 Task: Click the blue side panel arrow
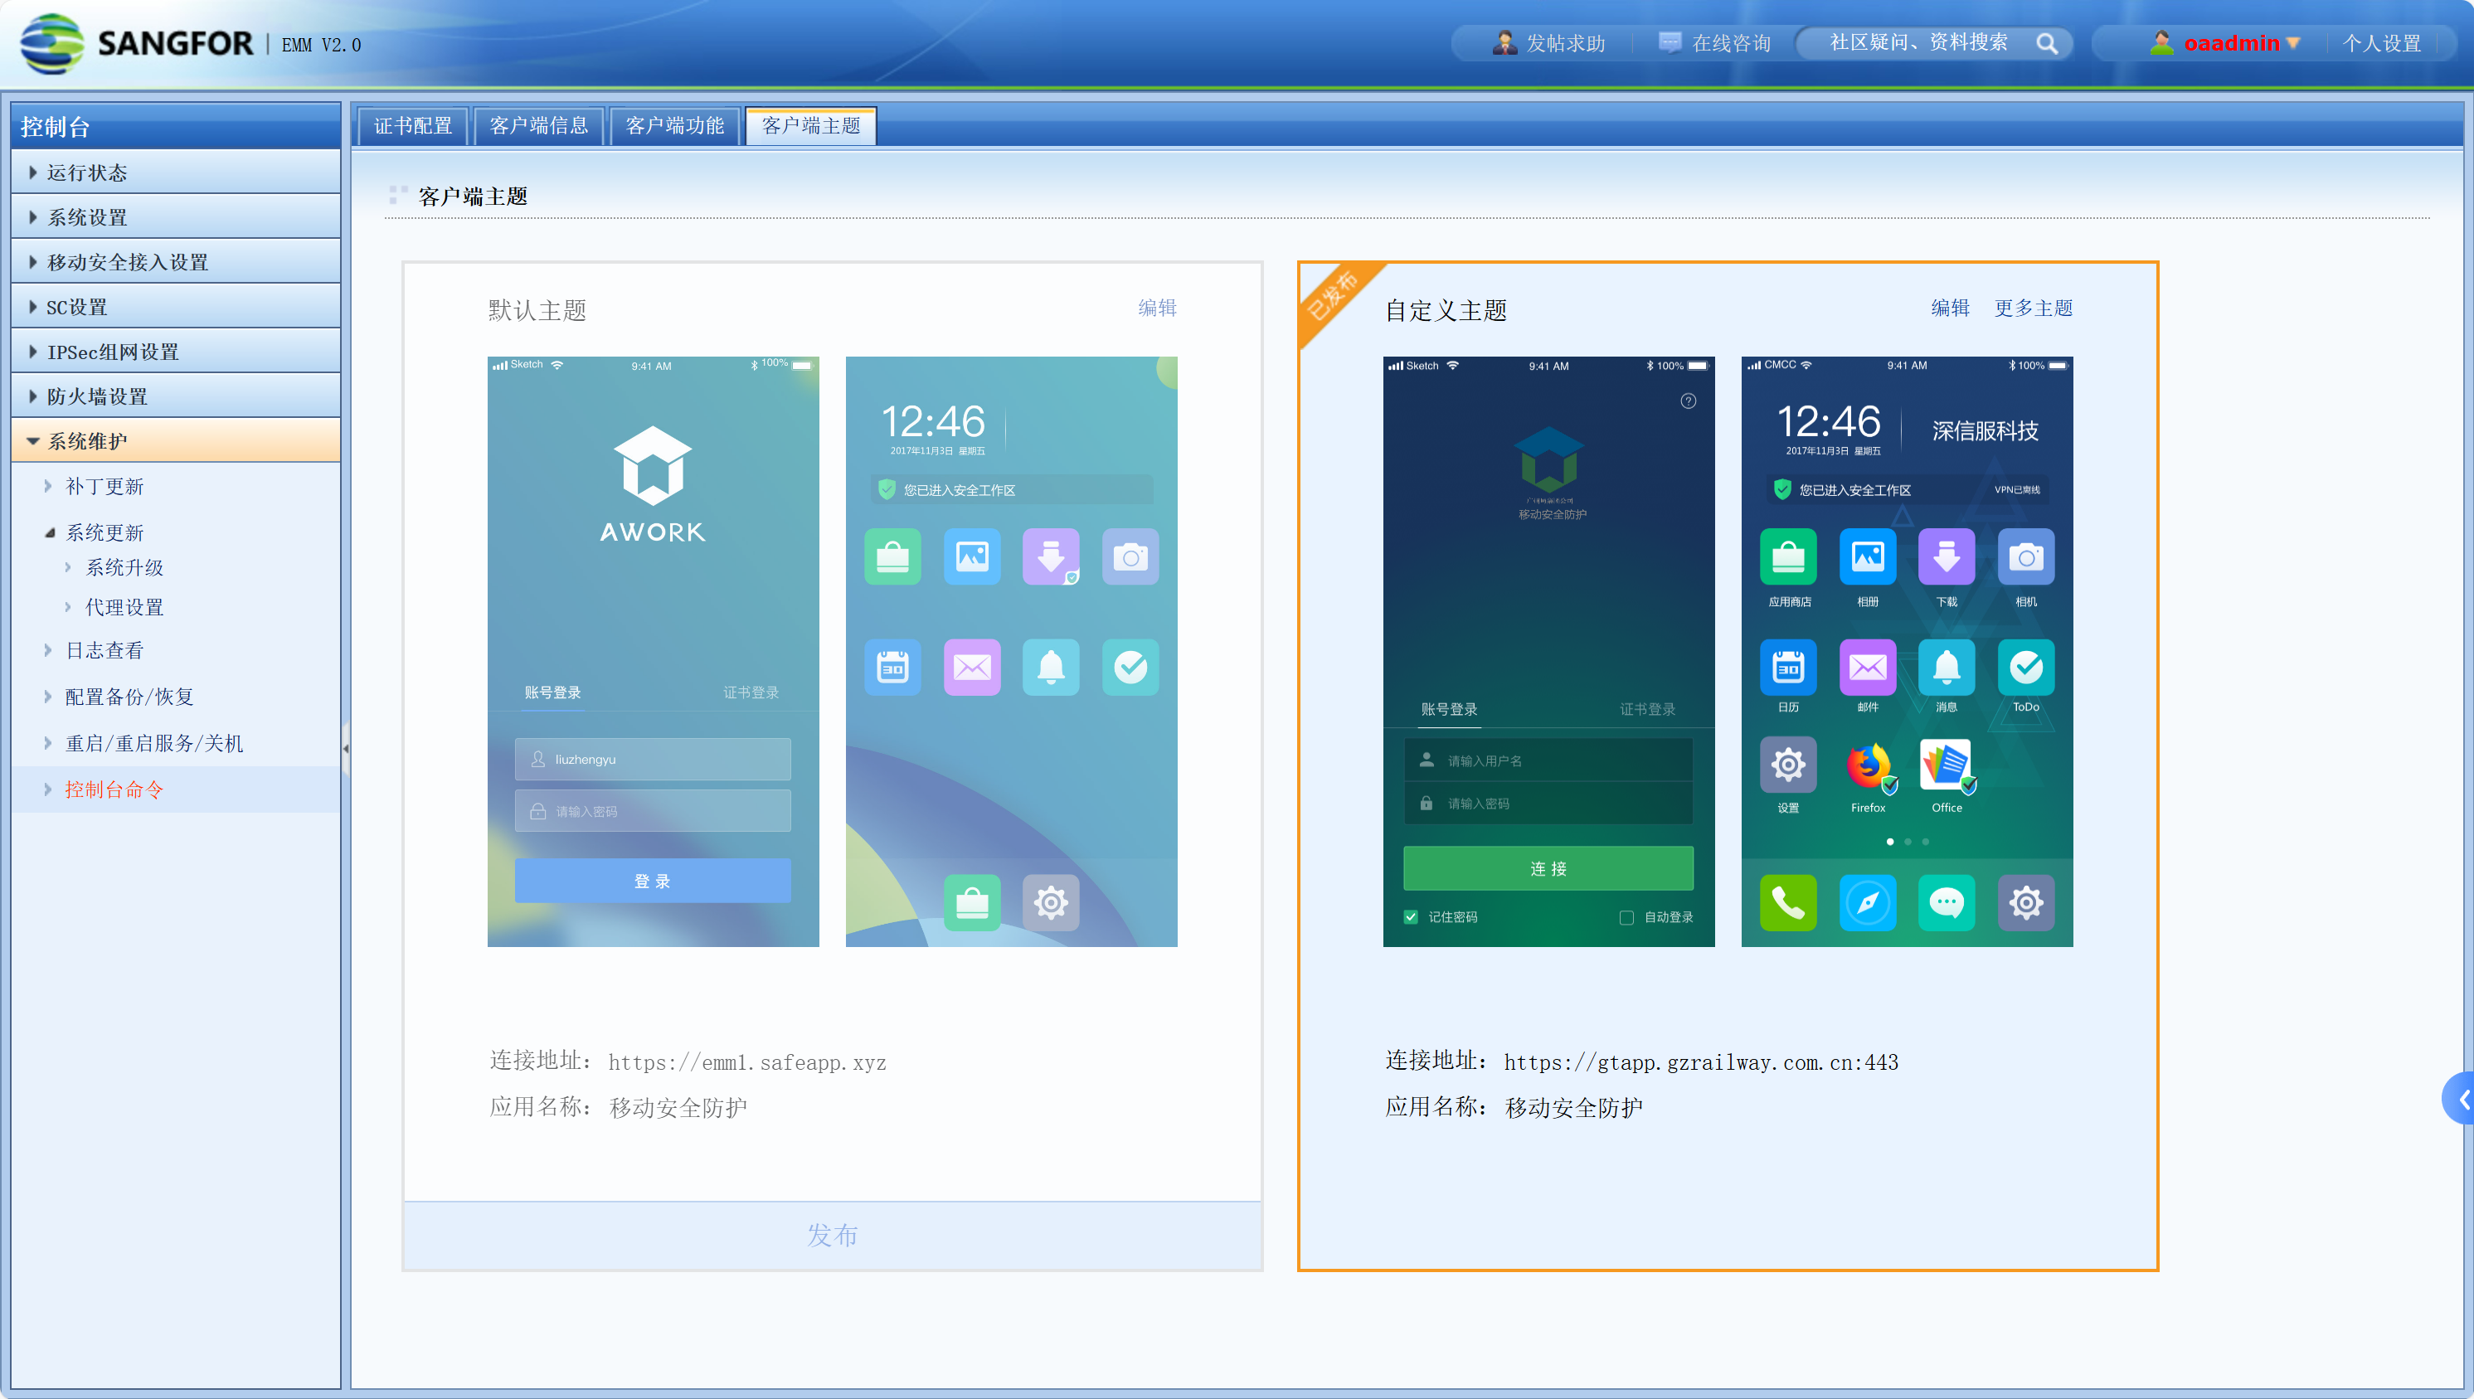tap(2462, 1098)
